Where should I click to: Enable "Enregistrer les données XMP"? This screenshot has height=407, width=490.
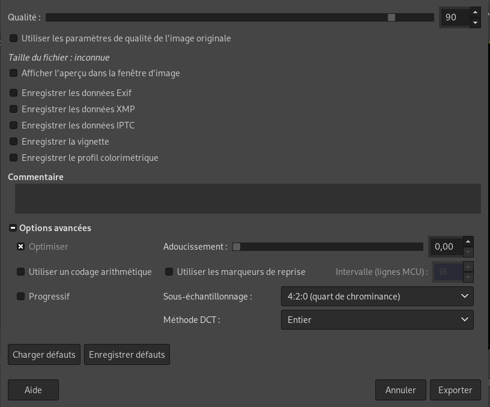[x=13, y=109]
